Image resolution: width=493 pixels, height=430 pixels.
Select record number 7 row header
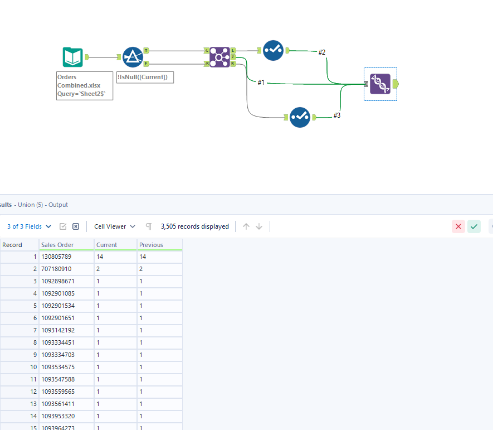click(19, 331)
